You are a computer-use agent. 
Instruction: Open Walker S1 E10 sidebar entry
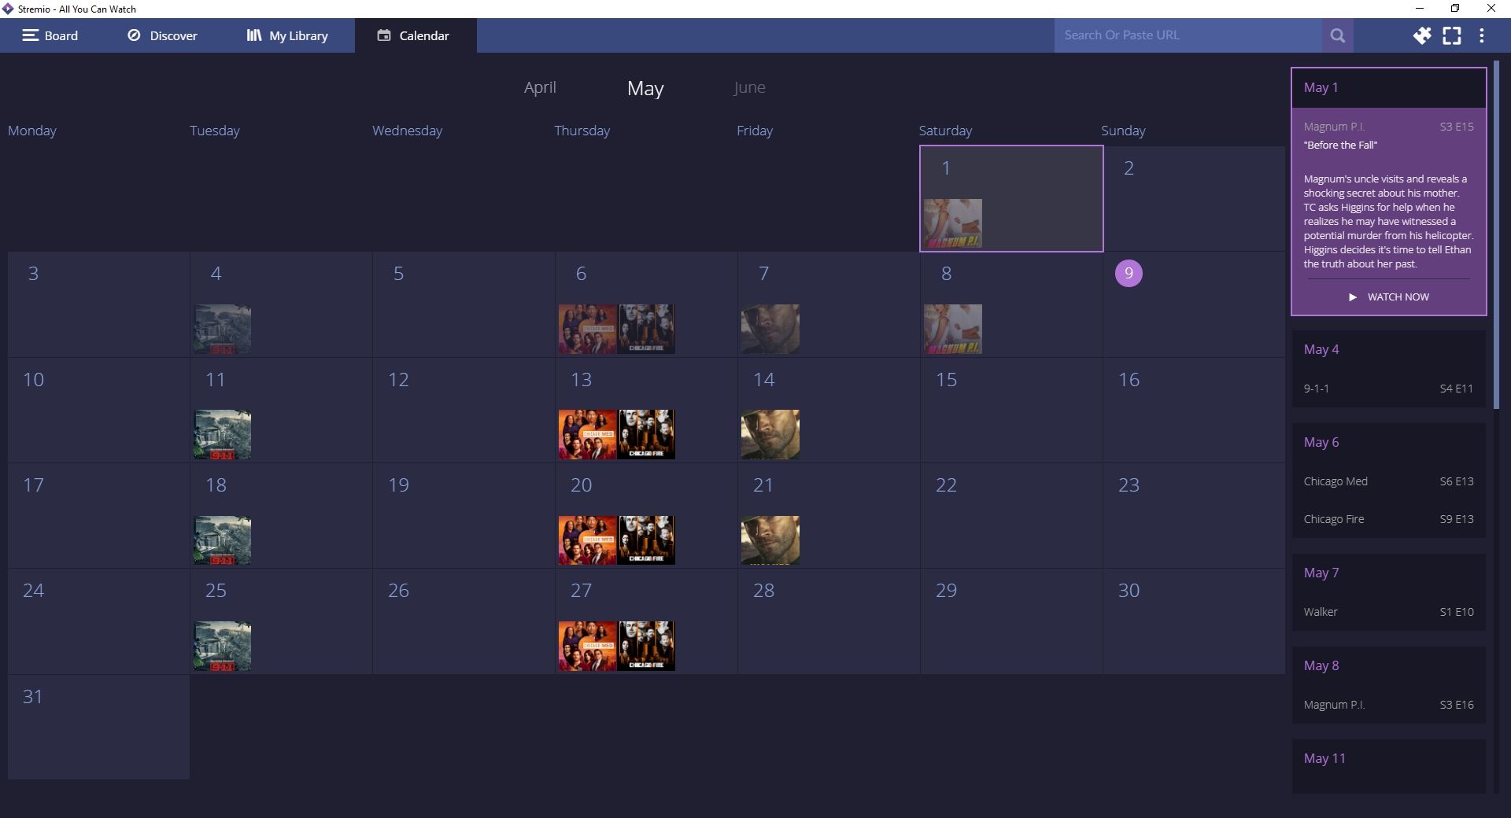pyautogui.click(x=1388, y=612)
